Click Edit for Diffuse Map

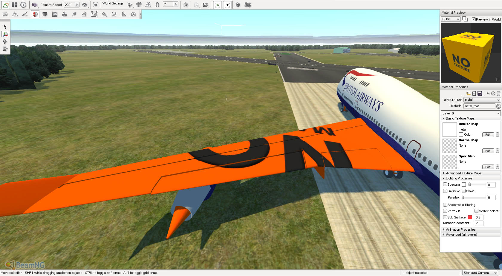pos(488,135)
